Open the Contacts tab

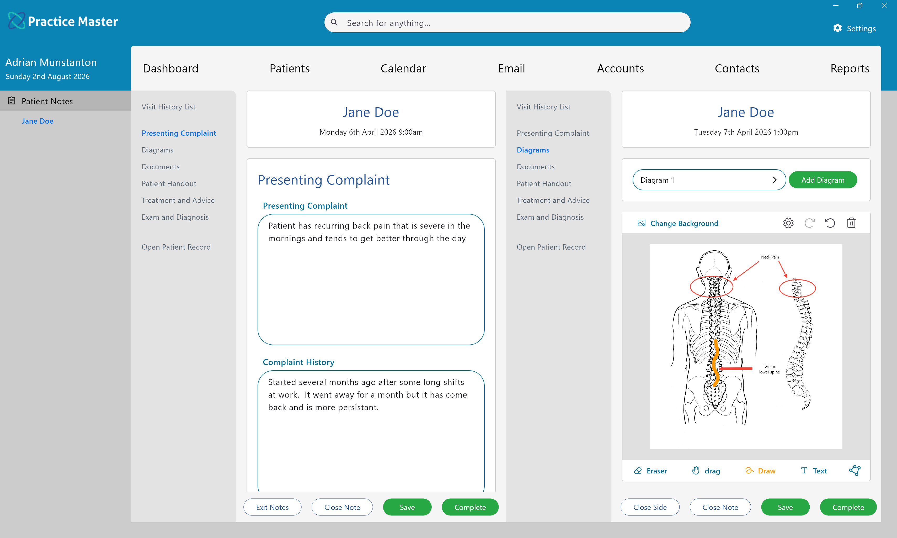pyautogui.click(x=737, y=68)
